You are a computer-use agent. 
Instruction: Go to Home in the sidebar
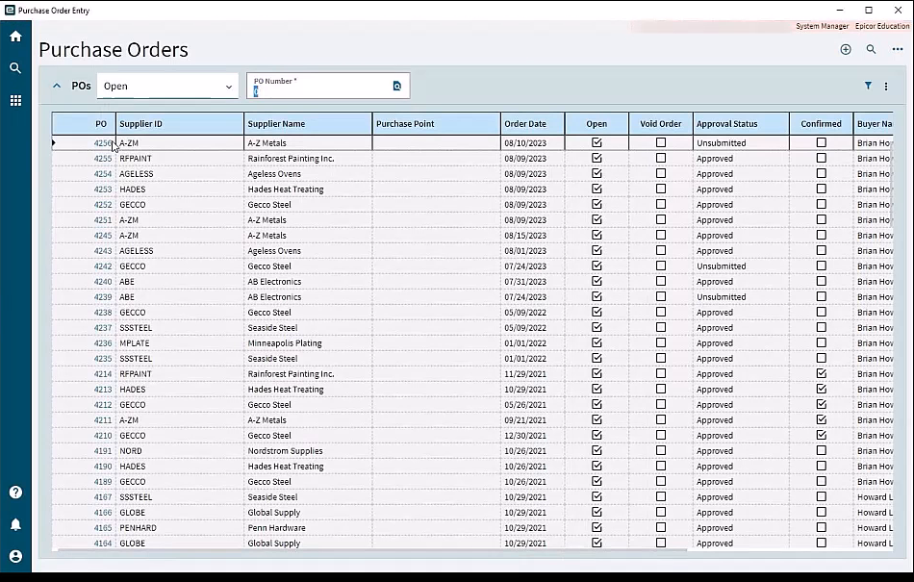click(15, 37)
